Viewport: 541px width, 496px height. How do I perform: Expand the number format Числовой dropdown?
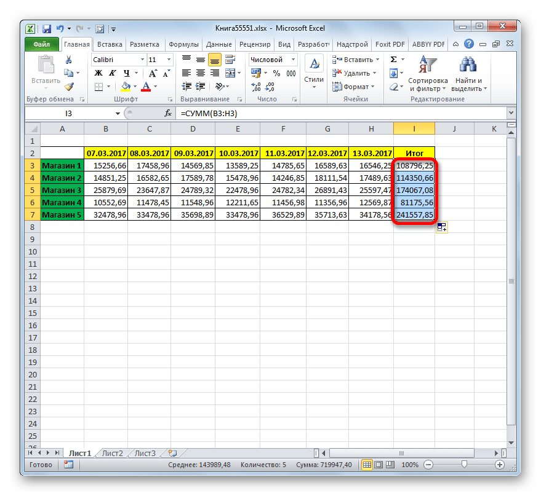[x=293, y=60]
